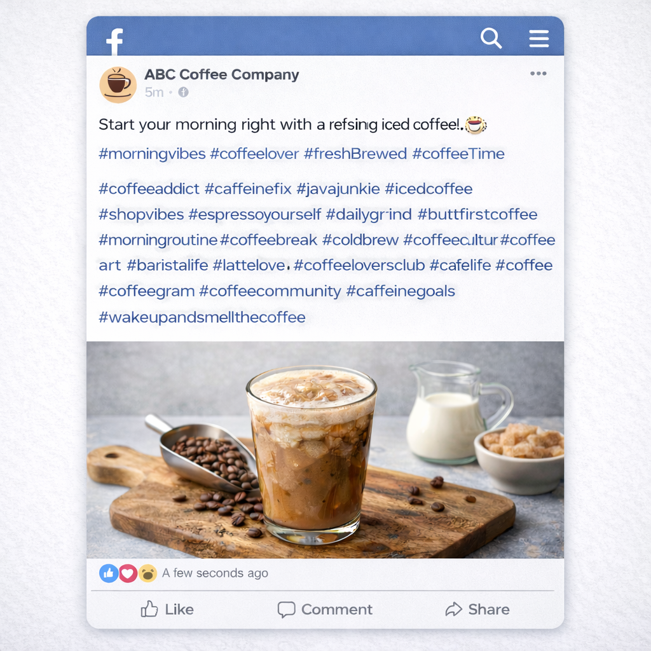Like the post

pos(167,609)
